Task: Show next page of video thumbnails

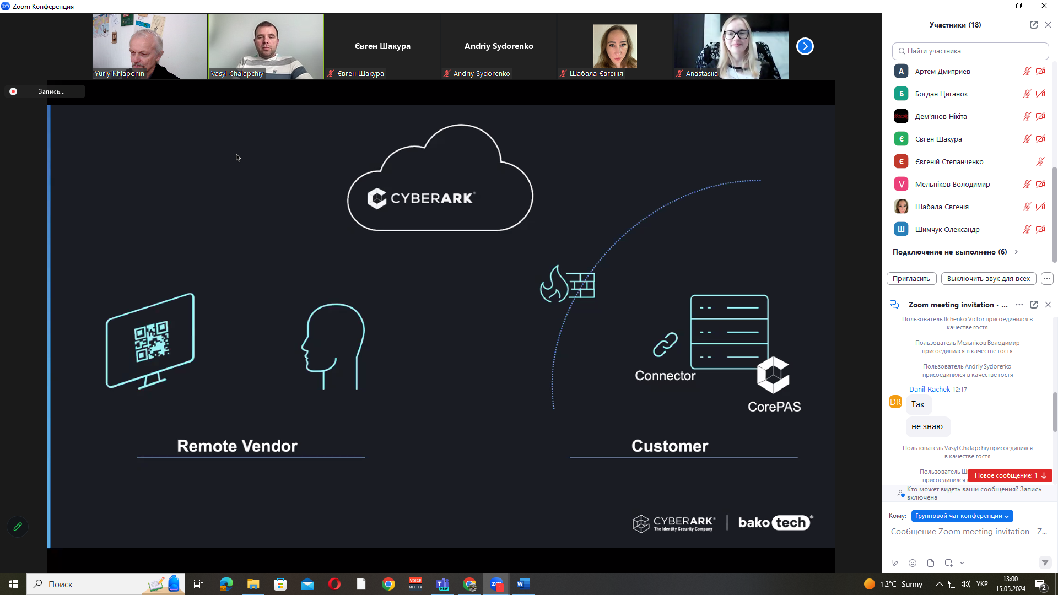Action: pos(805,46)
